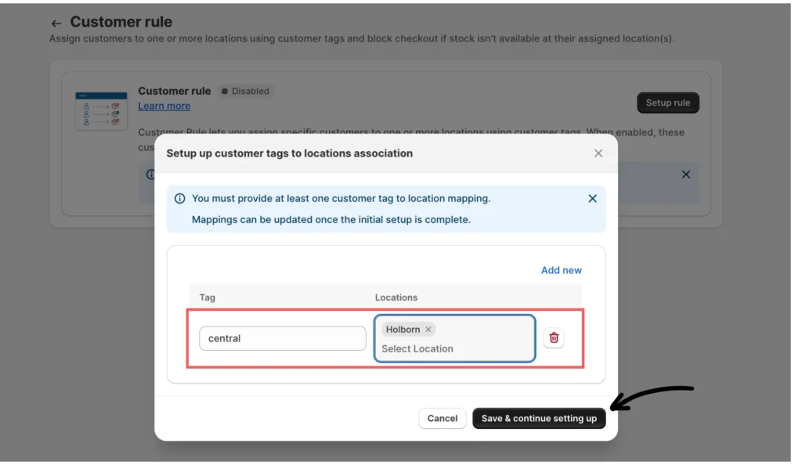Delete the central tag mapping row
This screenshot has width=802, height=465.
[554, 337]
